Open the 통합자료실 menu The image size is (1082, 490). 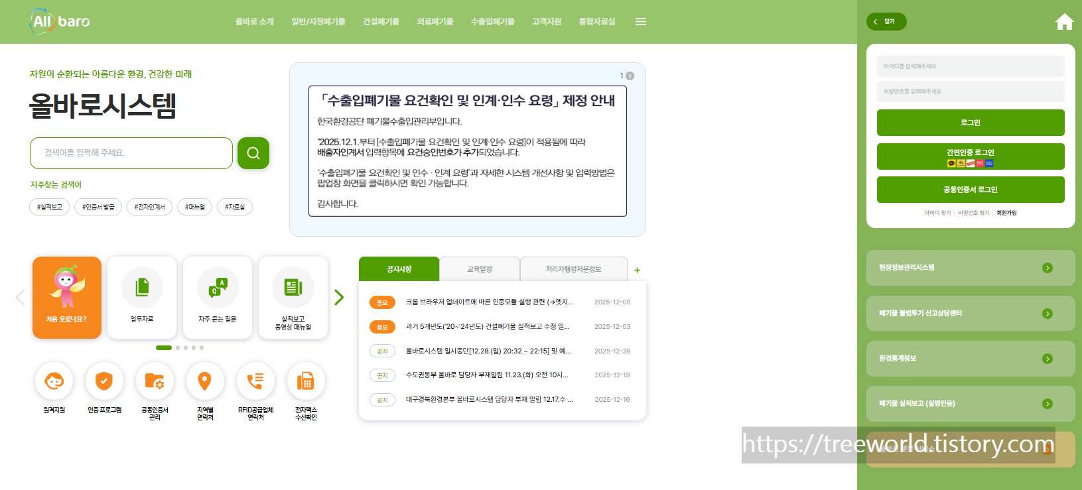597,22
